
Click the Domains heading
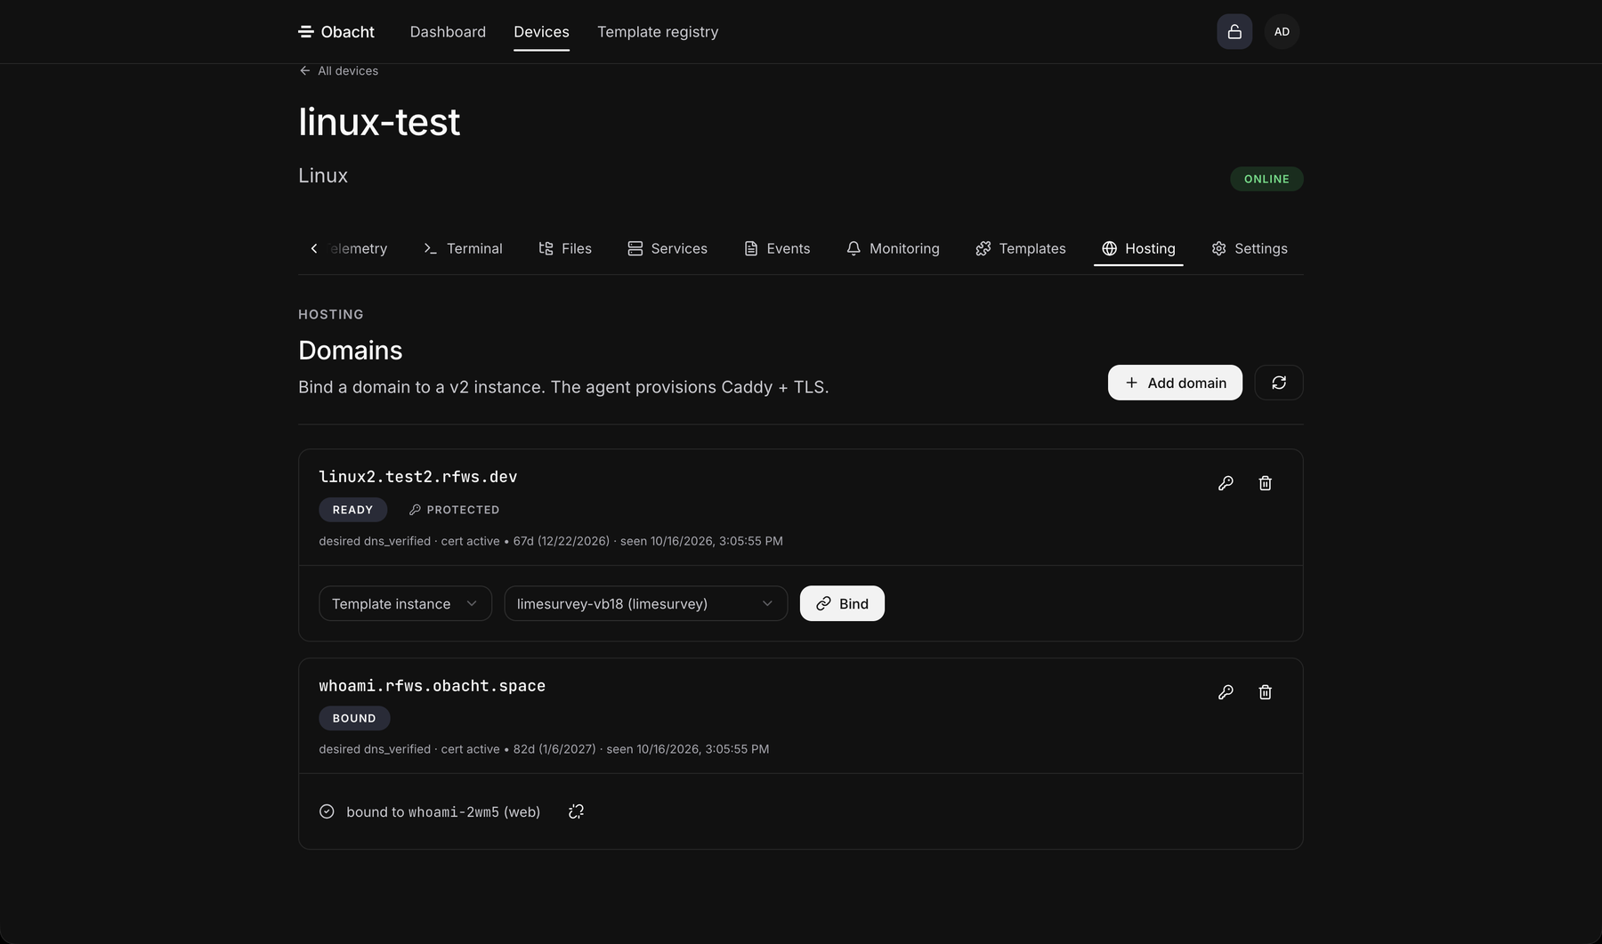tap(351, 351)
